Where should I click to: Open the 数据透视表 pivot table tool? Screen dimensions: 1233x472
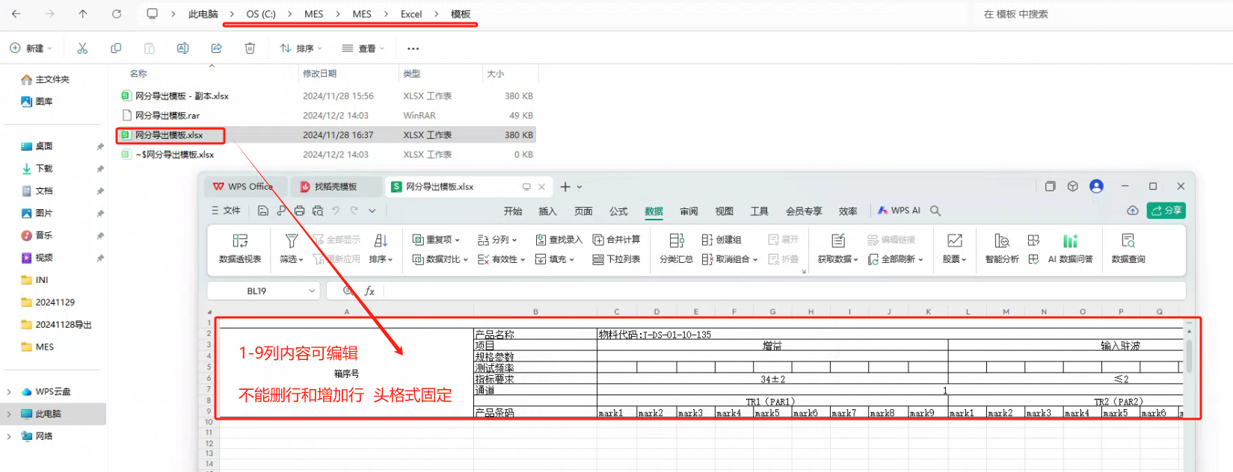pos(239,248)
